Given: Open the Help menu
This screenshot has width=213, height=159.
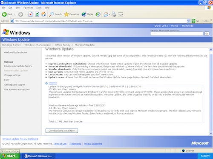Looking at the screenshot, I should click(47, 8).
